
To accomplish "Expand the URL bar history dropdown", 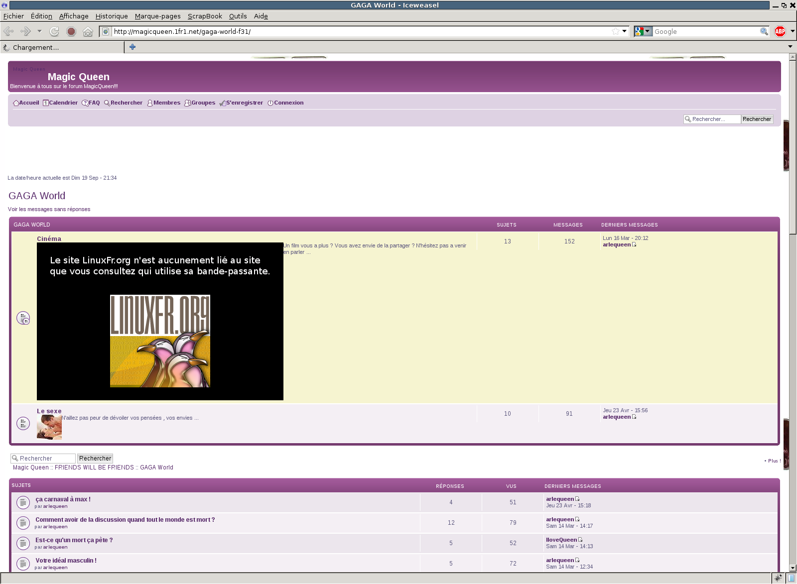I will [624, 31].
